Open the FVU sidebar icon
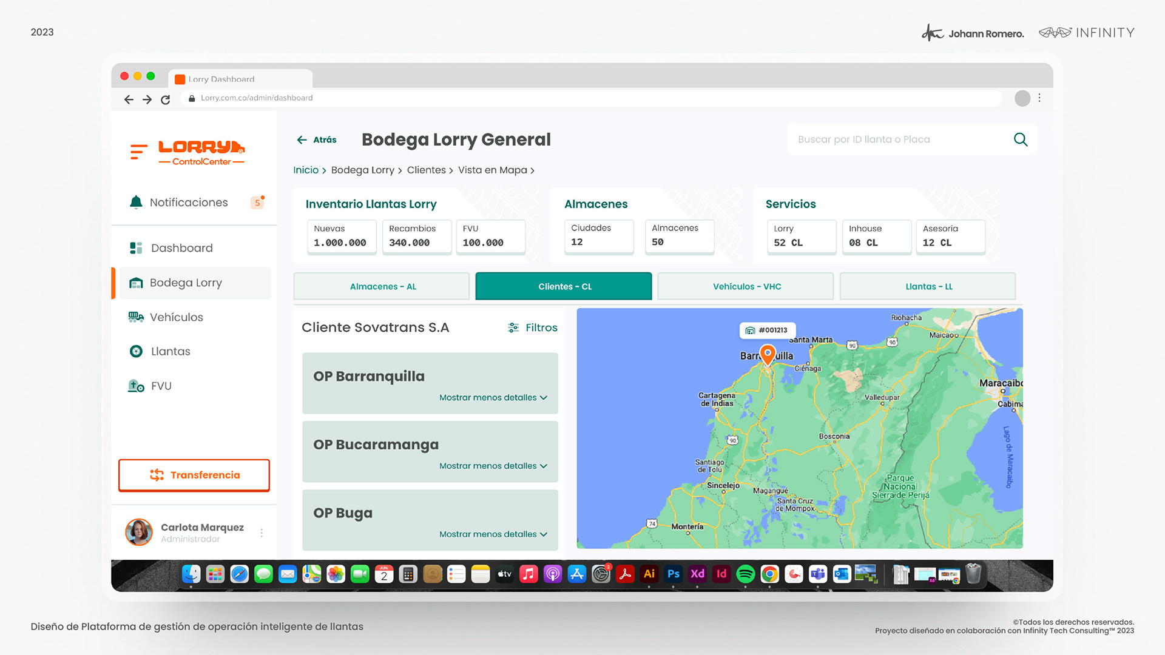The width and height of the screenshot is (1165, 655). [x=136, y=386]
